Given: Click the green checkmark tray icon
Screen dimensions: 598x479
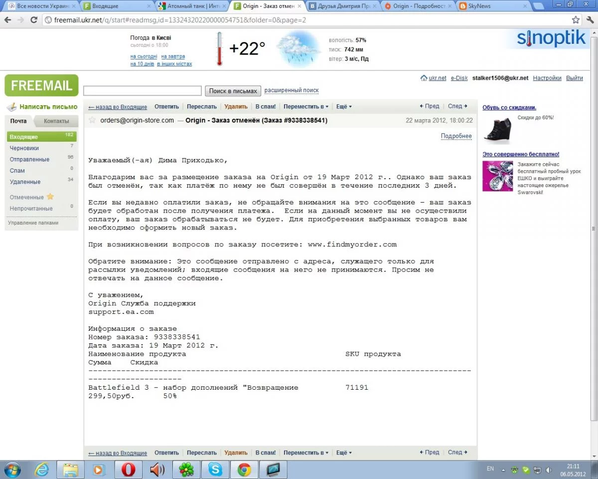Looking at the screenshot, I should point(526,470).
